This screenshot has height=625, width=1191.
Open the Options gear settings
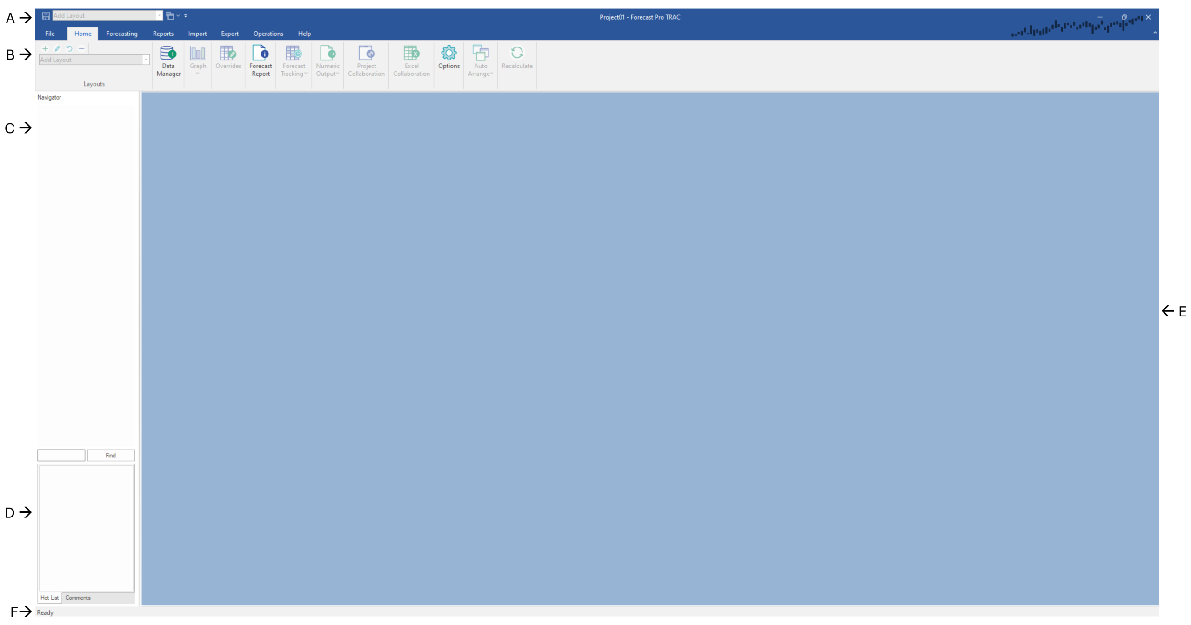[449, 58]
